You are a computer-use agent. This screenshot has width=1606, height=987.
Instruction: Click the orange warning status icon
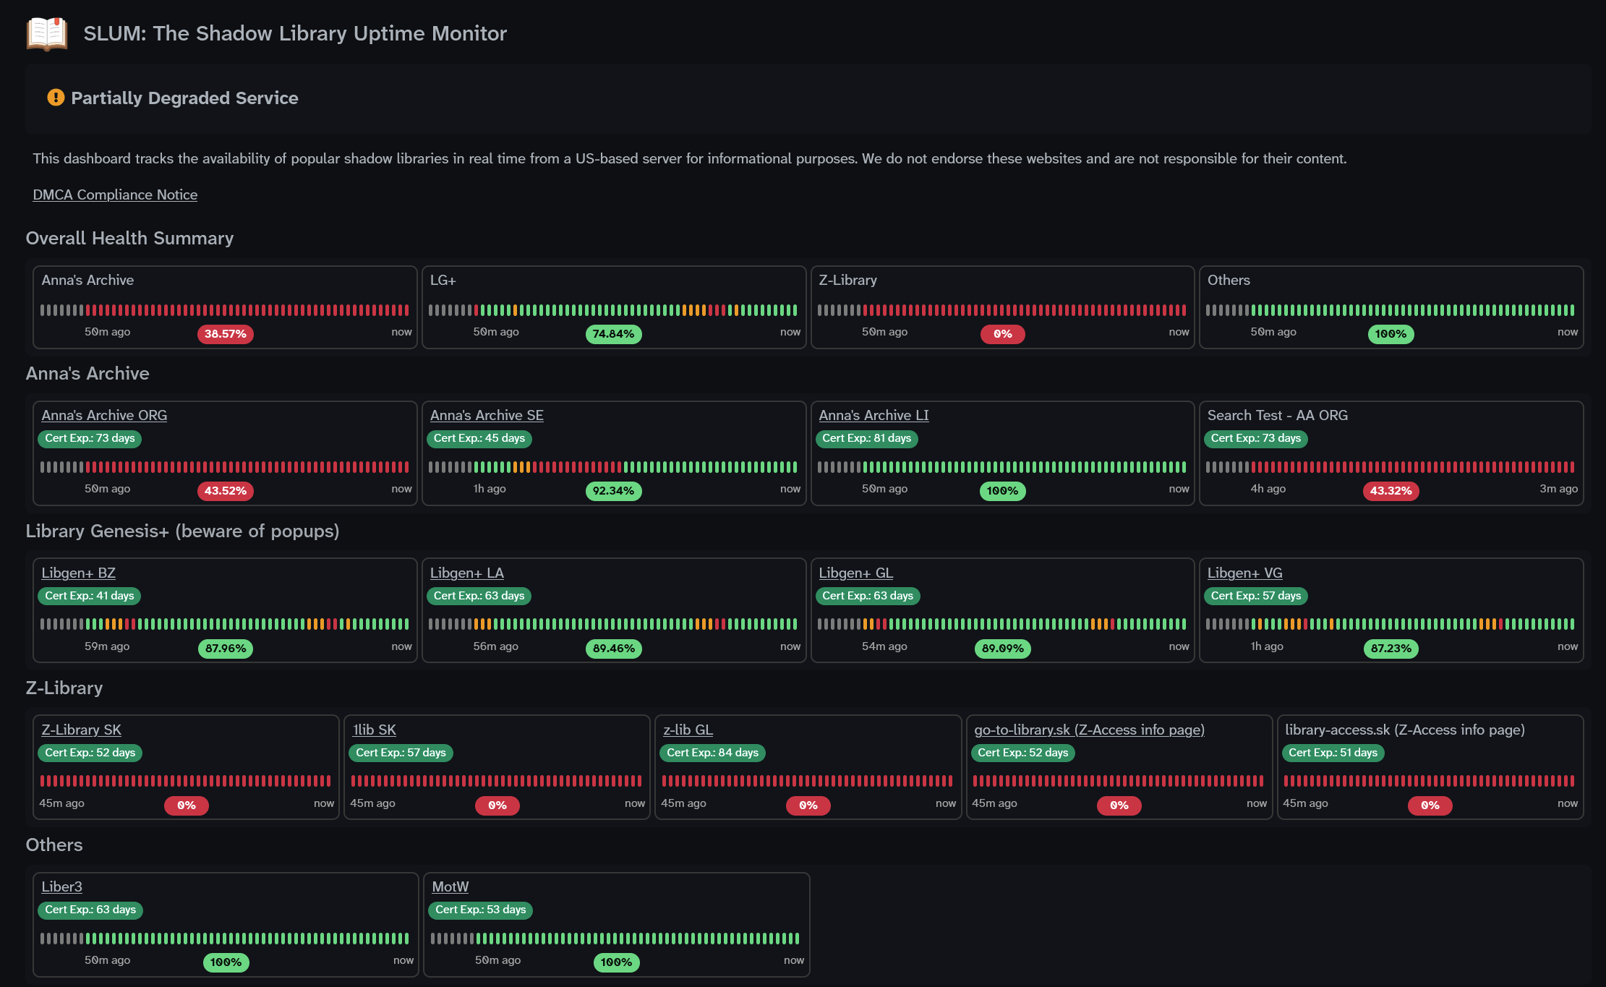pyautogui.click(x=56, y=98)
